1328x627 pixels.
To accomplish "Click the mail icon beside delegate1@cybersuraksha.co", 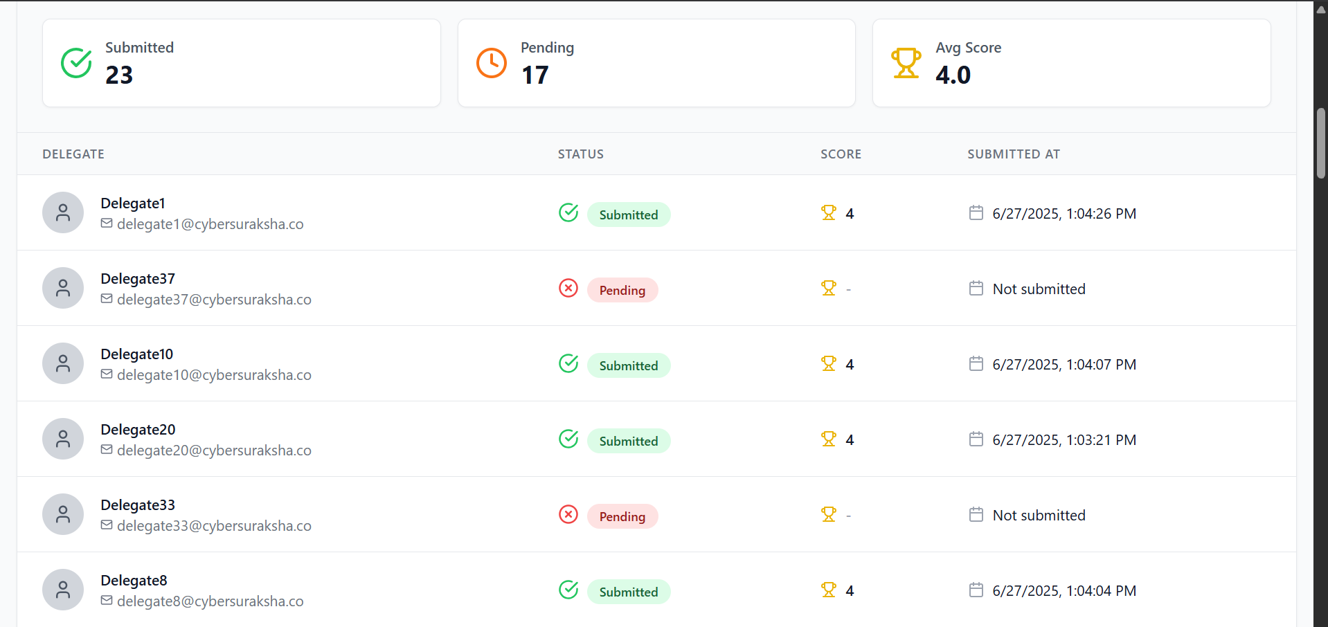I will tap(107, 223).
